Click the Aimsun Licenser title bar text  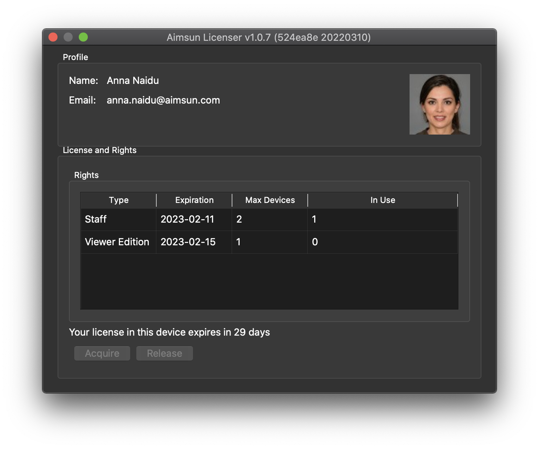[x=269, y=37]
